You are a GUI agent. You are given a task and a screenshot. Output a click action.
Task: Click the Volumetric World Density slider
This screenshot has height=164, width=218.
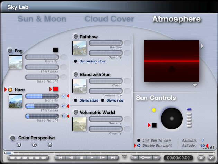pos(106,119)
